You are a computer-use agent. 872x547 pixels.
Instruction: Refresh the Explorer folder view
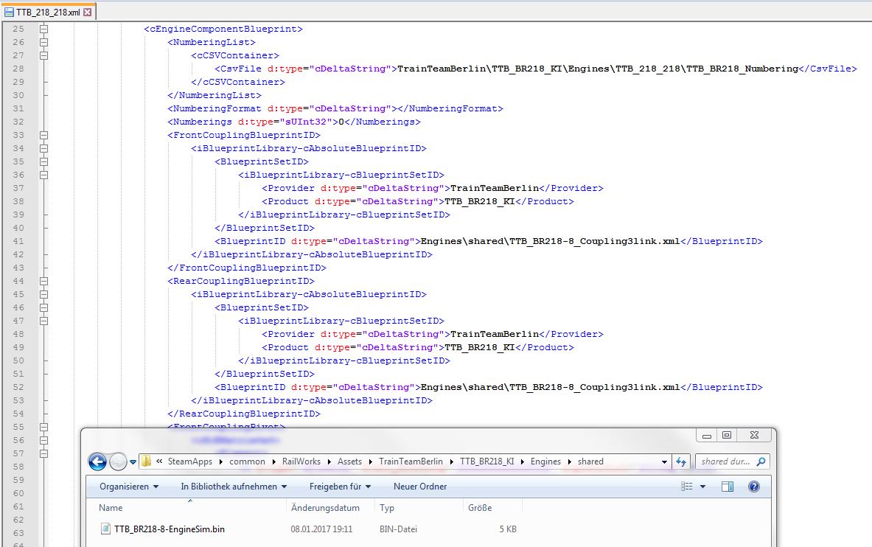point(680,462)
